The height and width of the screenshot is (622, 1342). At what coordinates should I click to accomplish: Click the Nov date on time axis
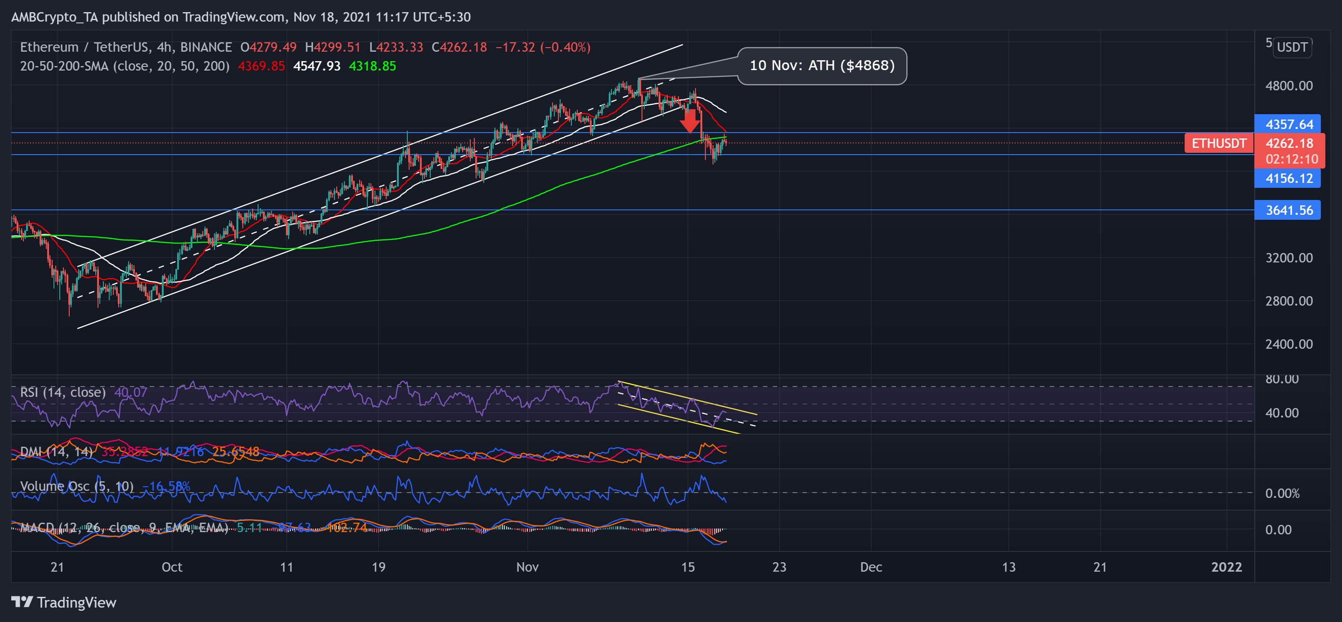coord(527,567)
